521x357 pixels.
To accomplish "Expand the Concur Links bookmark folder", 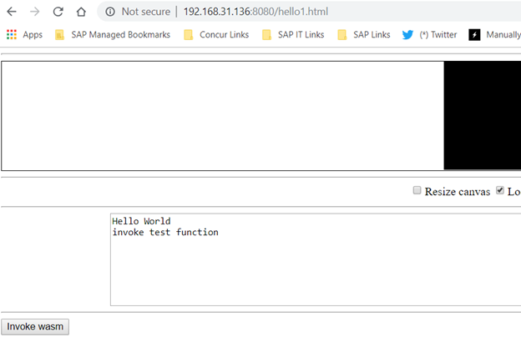I will (216, 34).
